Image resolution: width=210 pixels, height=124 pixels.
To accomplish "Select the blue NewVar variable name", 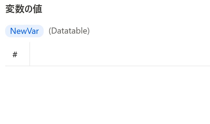I will (x=25, y=31).
